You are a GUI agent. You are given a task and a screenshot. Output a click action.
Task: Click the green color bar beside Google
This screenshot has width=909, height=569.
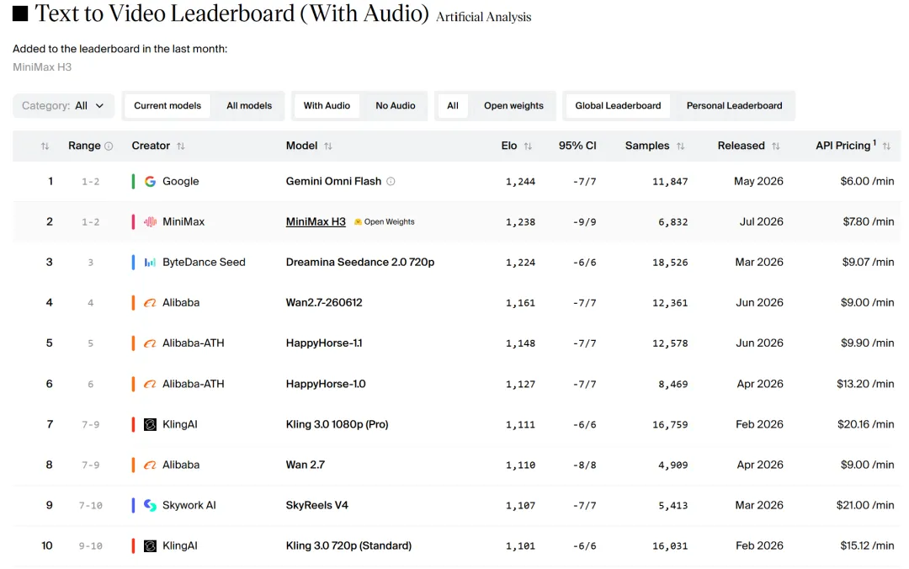click(x=133, y=182)
